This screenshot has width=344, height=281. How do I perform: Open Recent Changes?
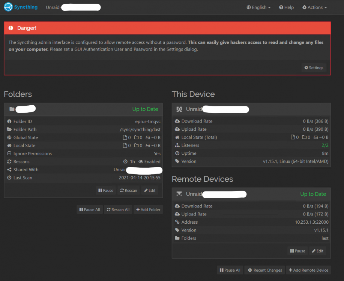[x=265, y=270]
